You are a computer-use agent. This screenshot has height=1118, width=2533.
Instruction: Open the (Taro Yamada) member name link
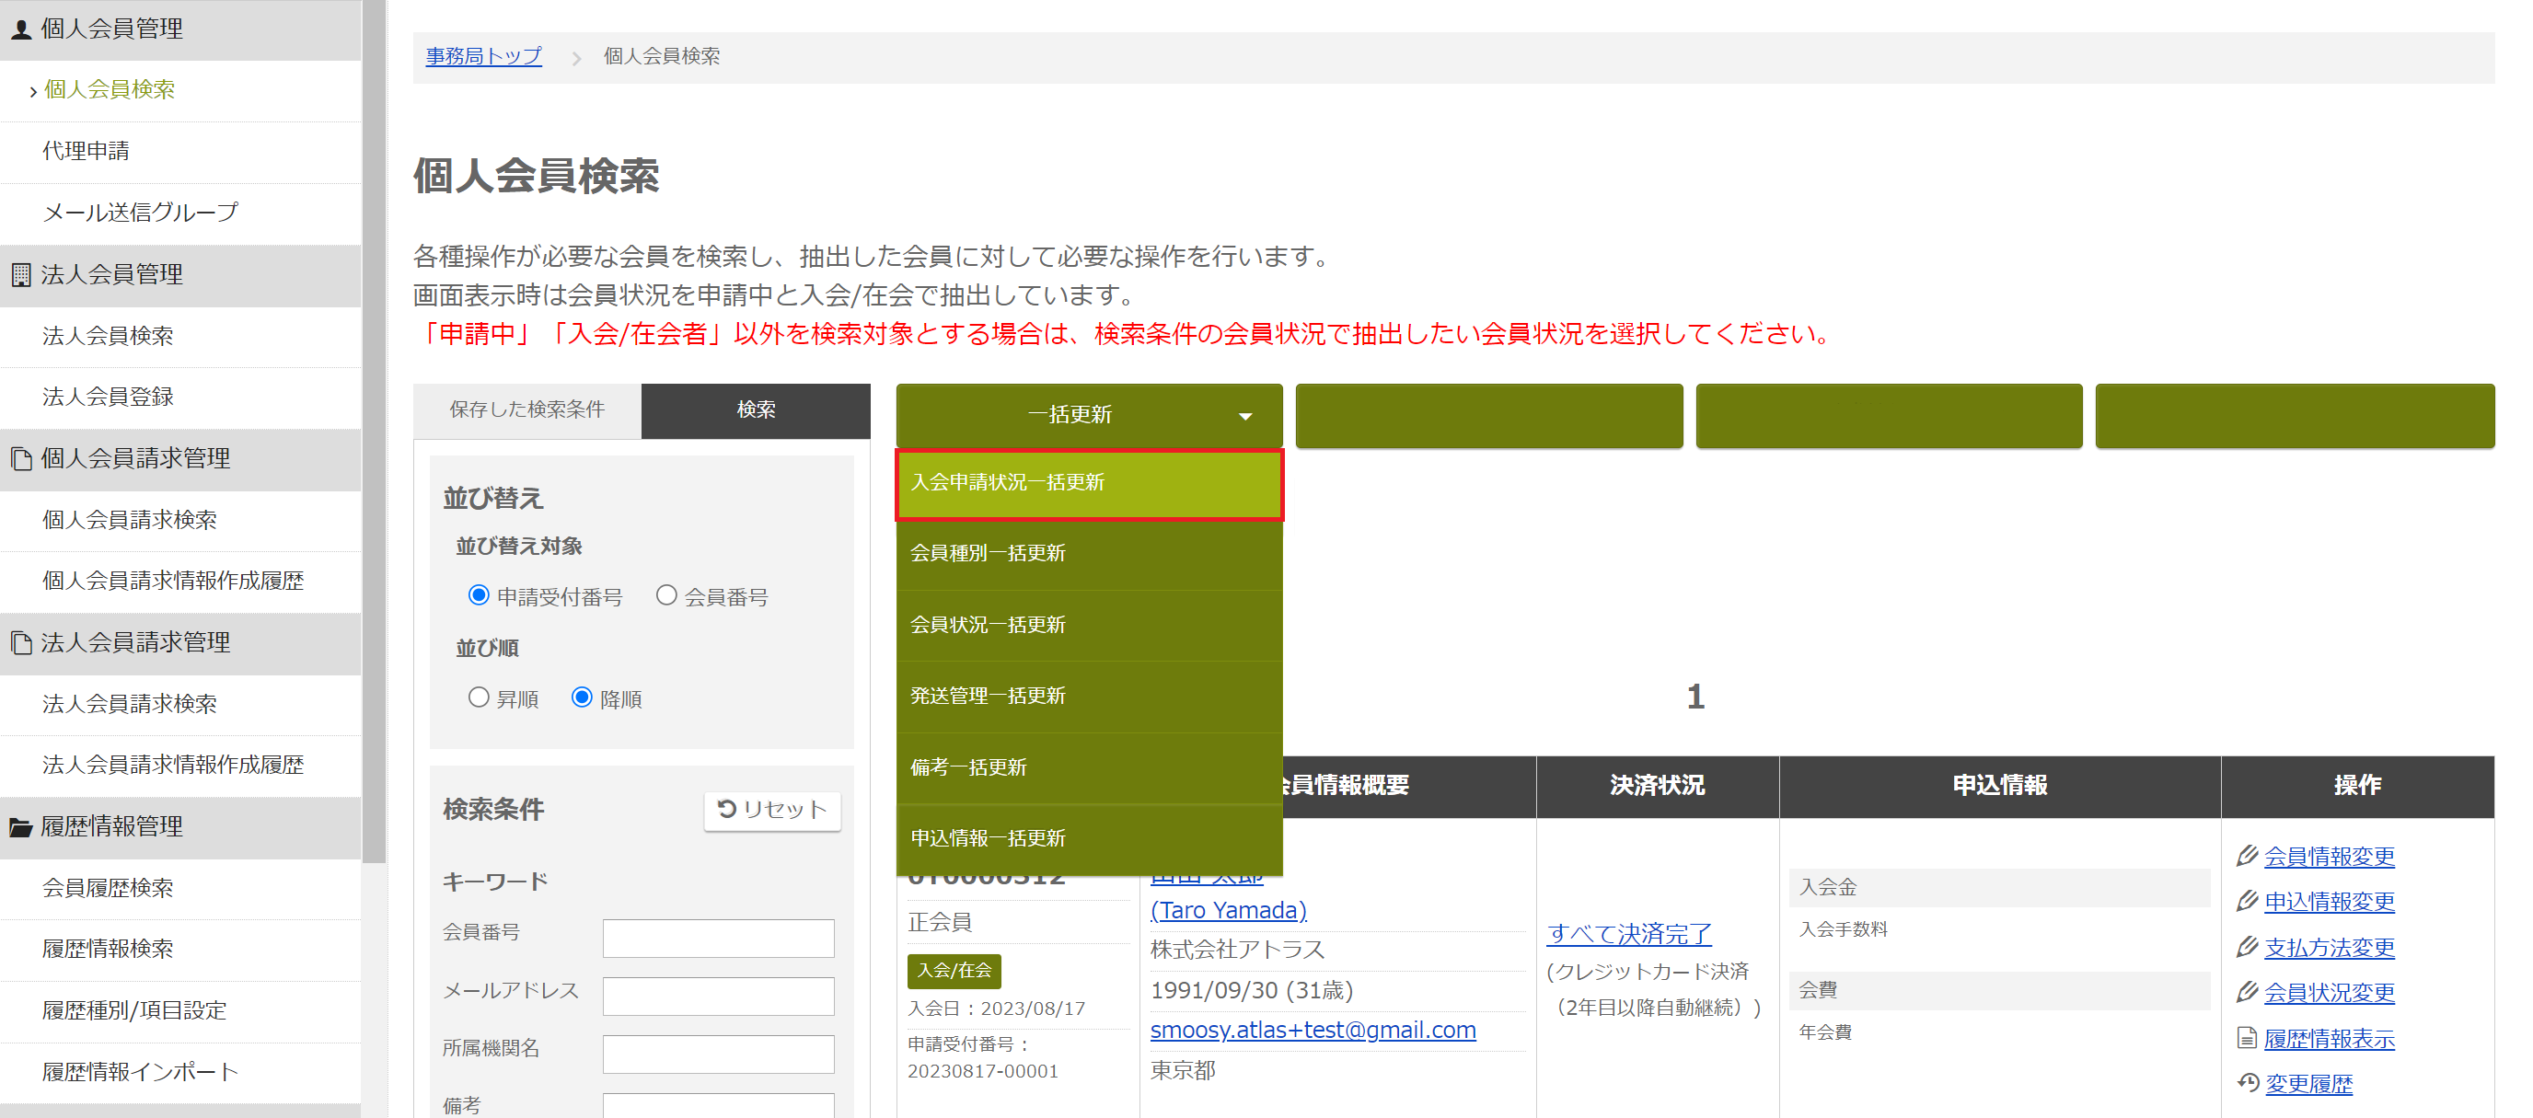click(x=1228, y=911)
